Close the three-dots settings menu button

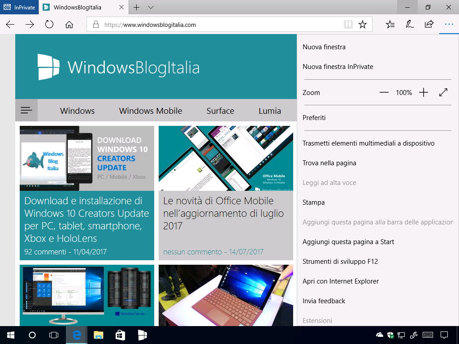[449, 25]
